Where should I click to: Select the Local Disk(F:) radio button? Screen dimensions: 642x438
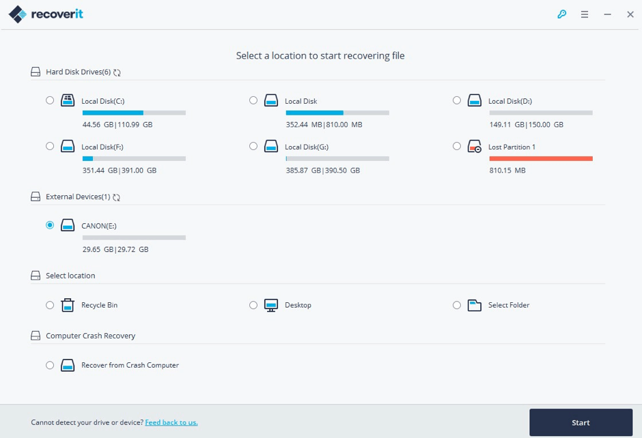(50, 146)
